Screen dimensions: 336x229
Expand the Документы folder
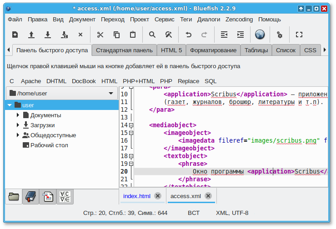(18, 115)
